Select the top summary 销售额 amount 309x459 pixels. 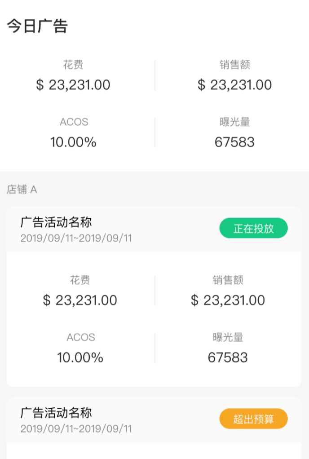click(235, 85)
